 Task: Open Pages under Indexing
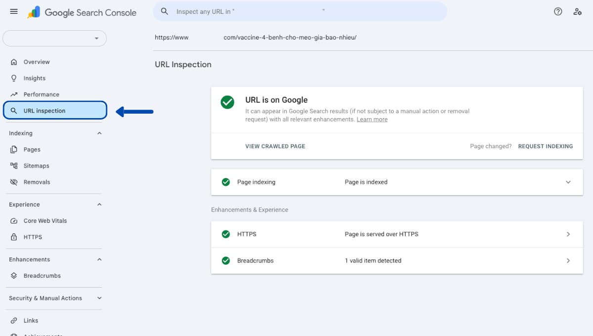click(x=32, y=149)
